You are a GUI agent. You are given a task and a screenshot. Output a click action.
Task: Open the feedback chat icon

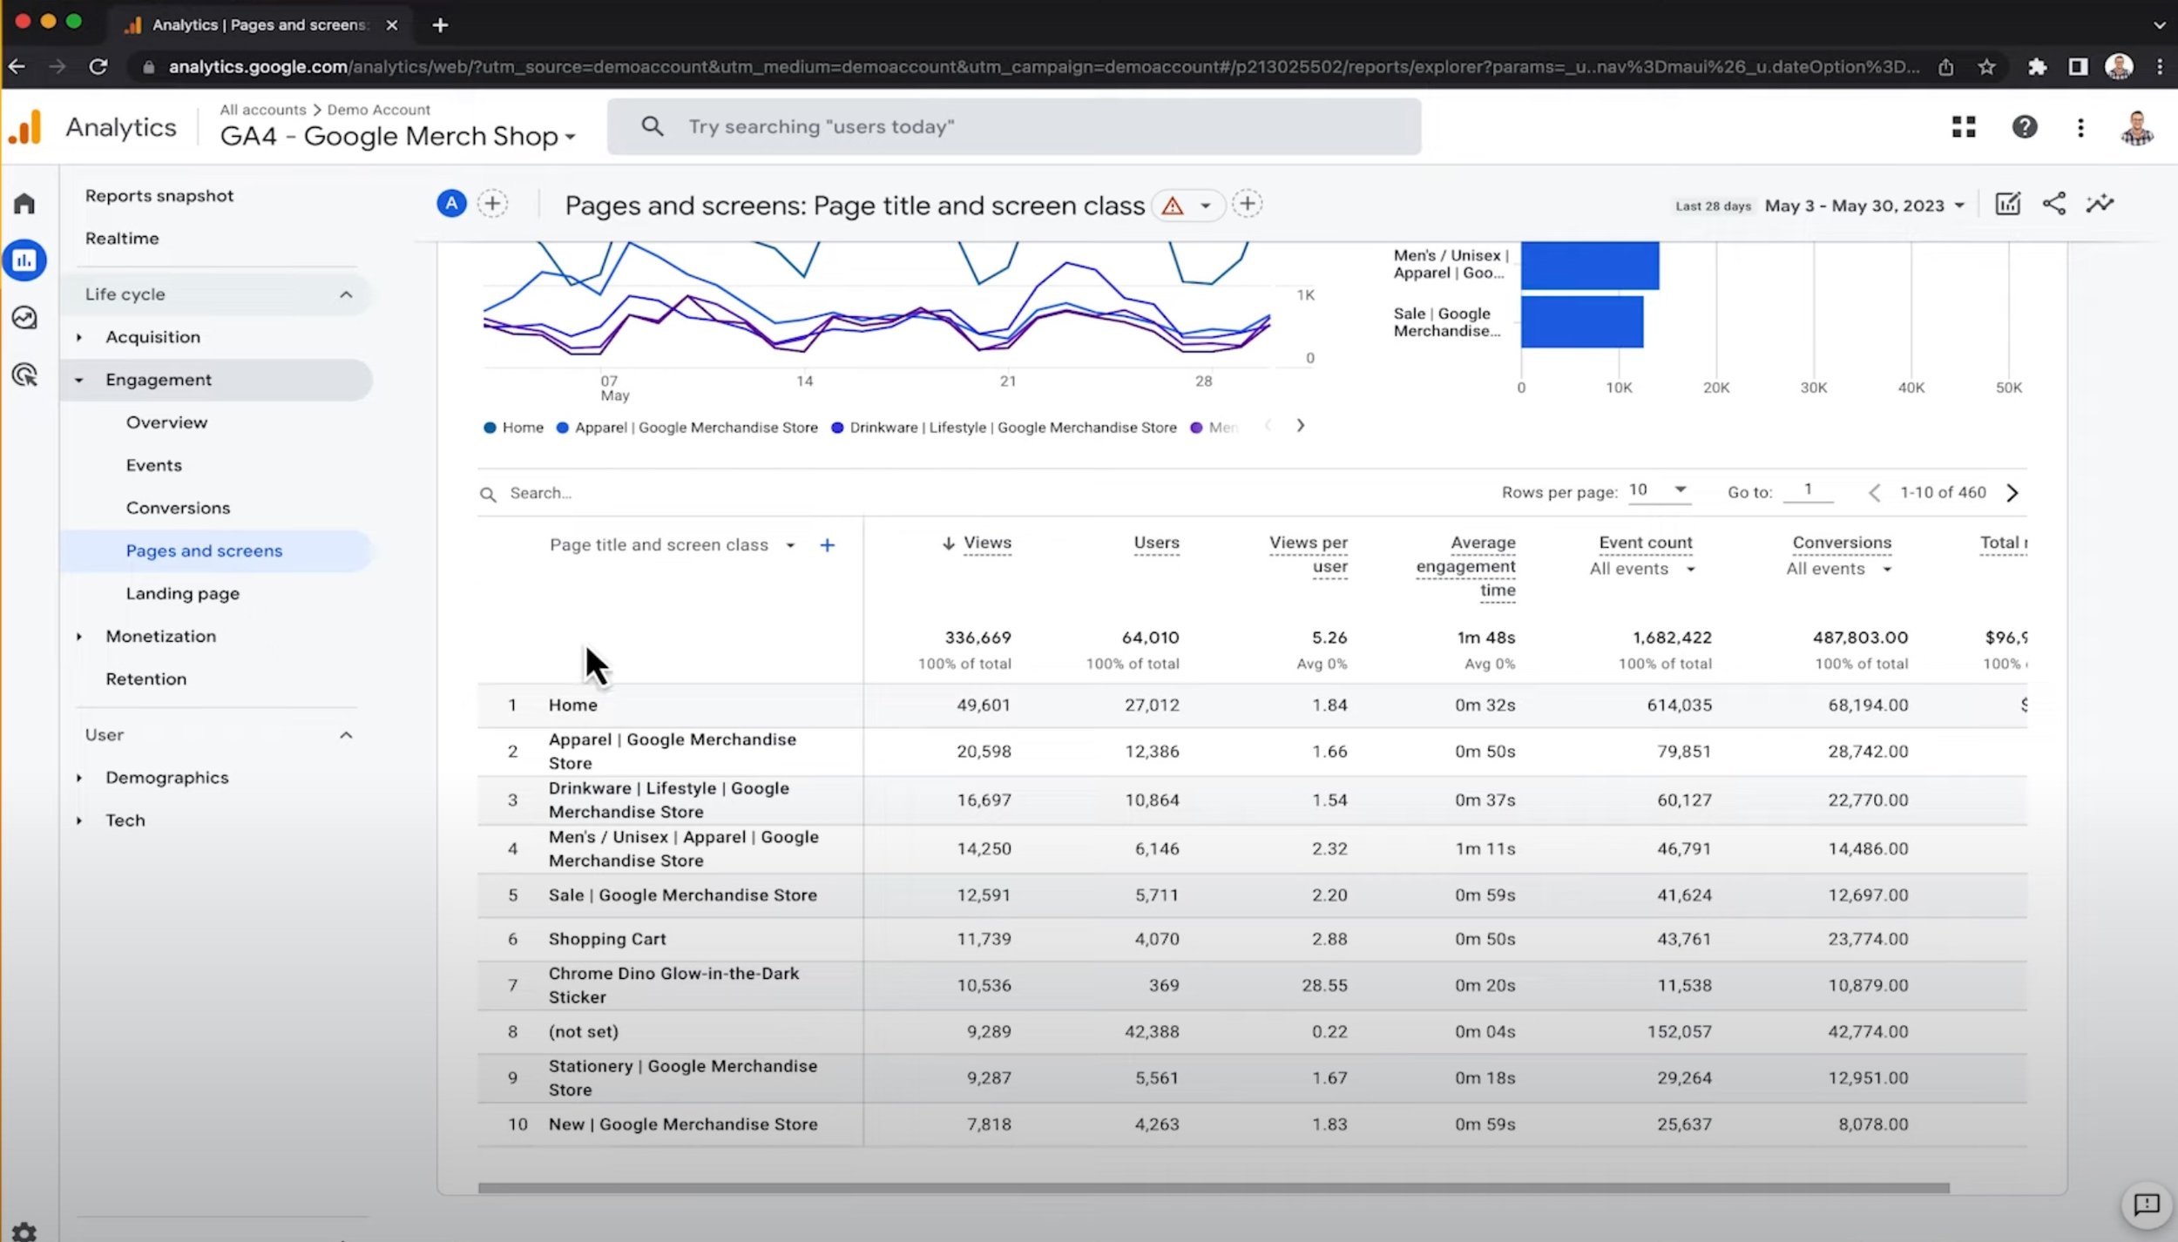(2147, 1205)
